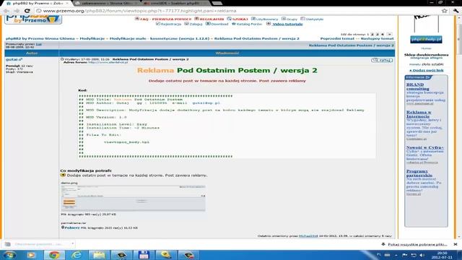Click the icon beside FAQ link
462x260 pixels.
[x=137, y=19]
